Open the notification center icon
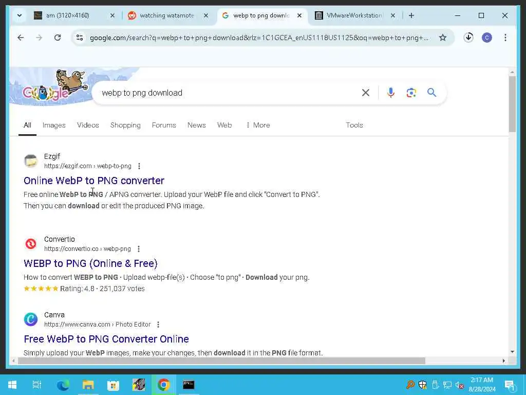Viewport: 526px width, 395px height. 510,385
